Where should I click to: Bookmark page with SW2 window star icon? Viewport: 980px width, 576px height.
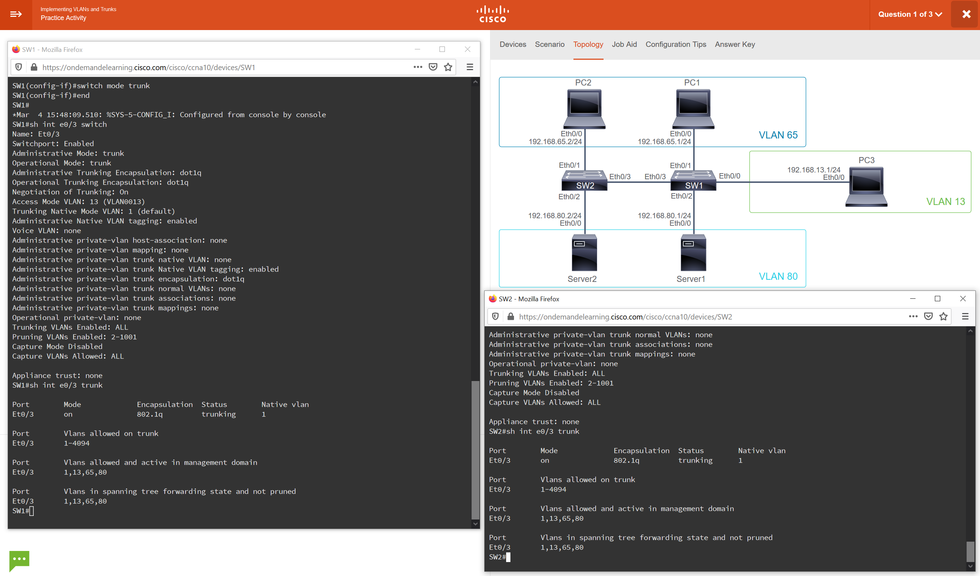point(943,317)
